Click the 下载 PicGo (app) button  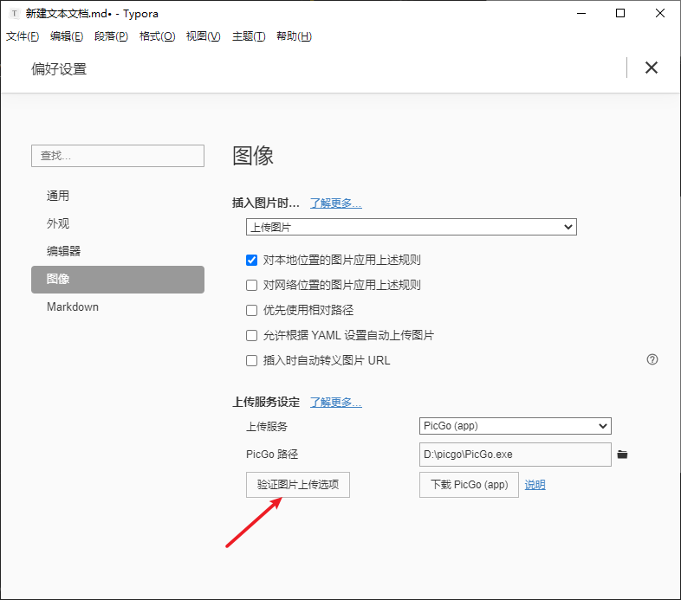469,485
